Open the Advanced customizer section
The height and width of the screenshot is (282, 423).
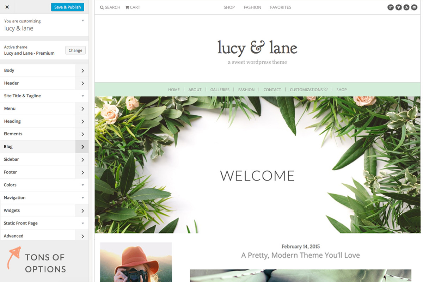[x=44, y=235]
